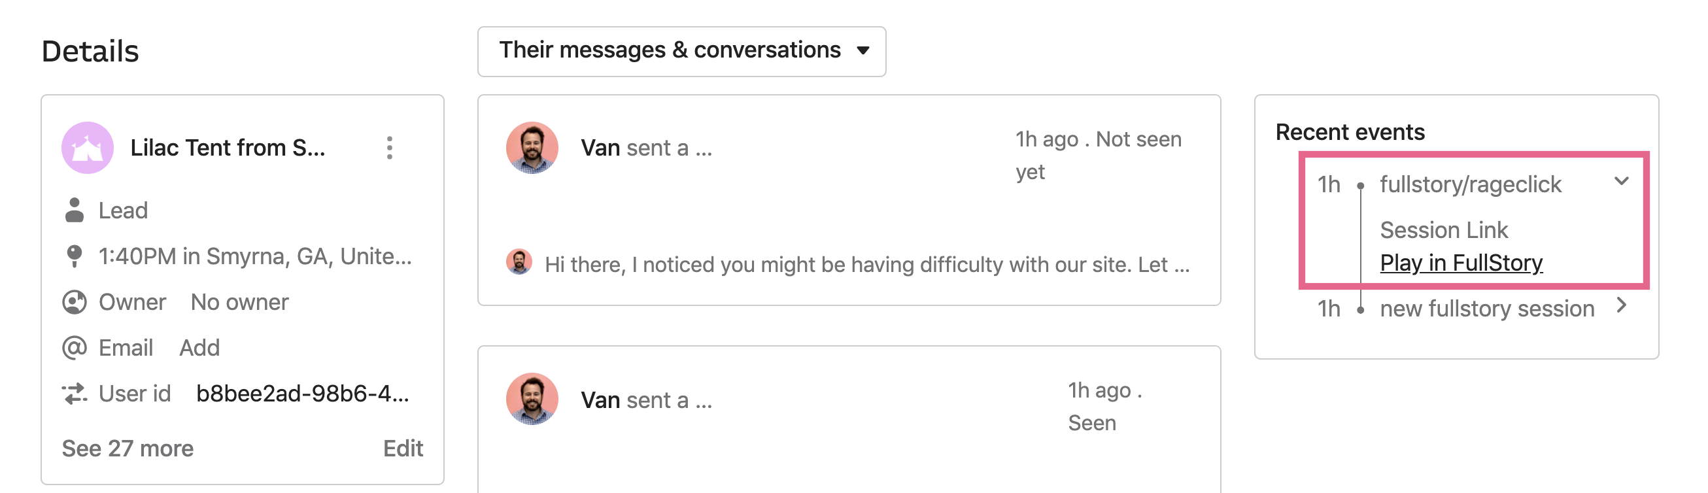This screenshot has height=493, width=1708.
Task: Click the location pin icon
Action: pos(75,256)
